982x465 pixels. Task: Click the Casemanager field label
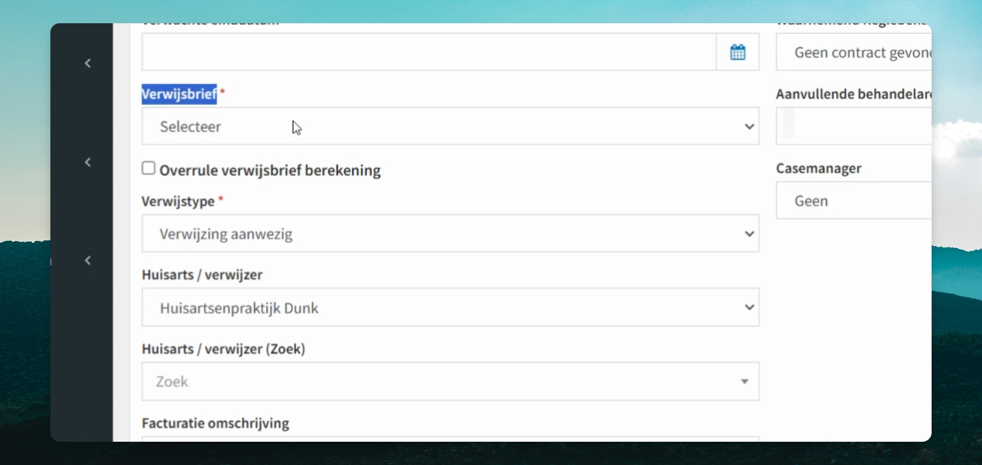pos(819,169)
